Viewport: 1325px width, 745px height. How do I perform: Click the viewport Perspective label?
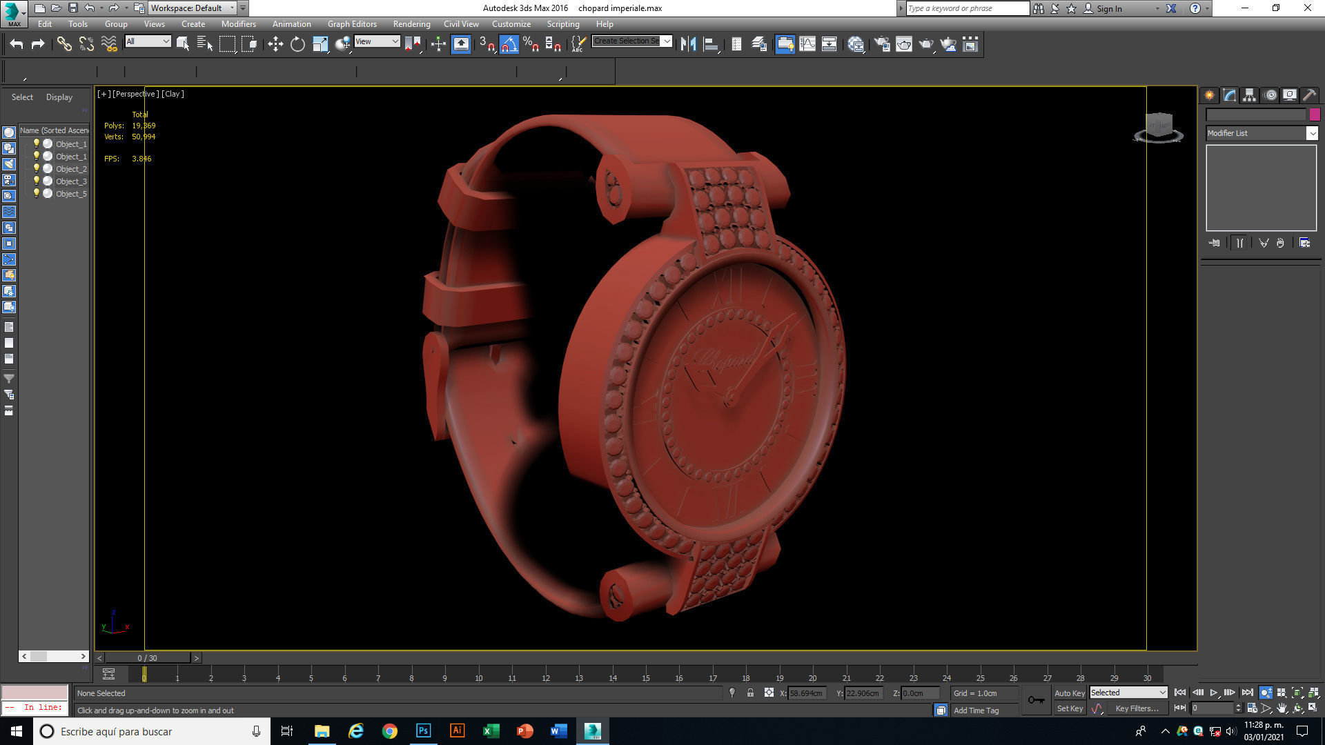135,94
